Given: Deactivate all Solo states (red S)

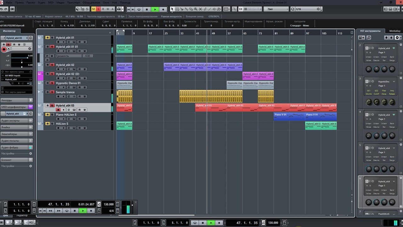Looking at the screenshot, I should [98, 9].
